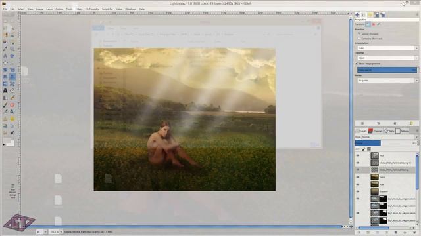
Task: Switch to the Patterns tab
Action: pyautogui.click(x=402, y=131)
